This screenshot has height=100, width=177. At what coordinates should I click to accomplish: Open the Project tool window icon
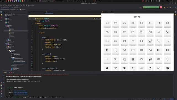tap(1, 12)
